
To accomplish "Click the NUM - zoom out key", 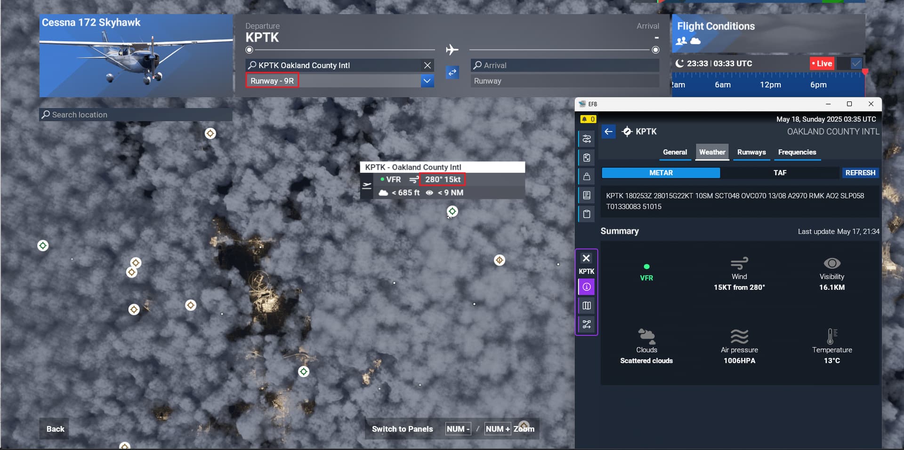I will point(458,429).
